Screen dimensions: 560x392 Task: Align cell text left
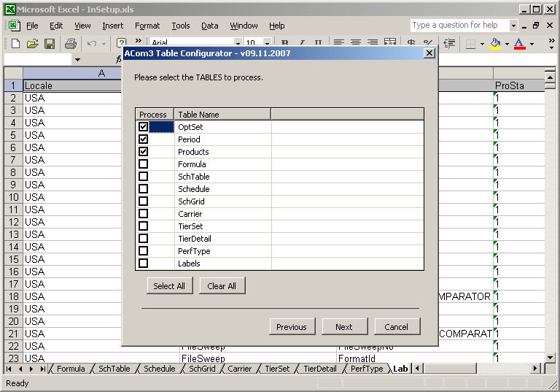click(x=338, y=42)
